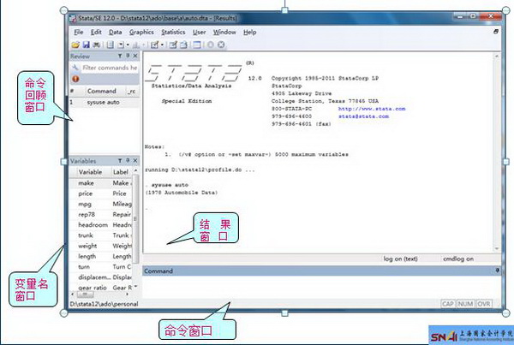This screenshot has width=514, height=345.
Task: Click the error filter icon in Review
Action: tap(75, 78)
